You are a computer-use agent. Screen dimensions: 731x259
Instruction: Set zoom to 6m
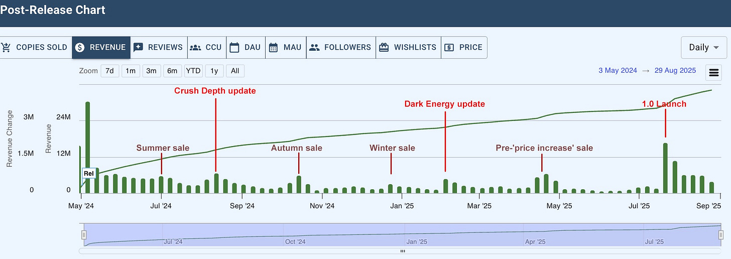tap(172, 71)
